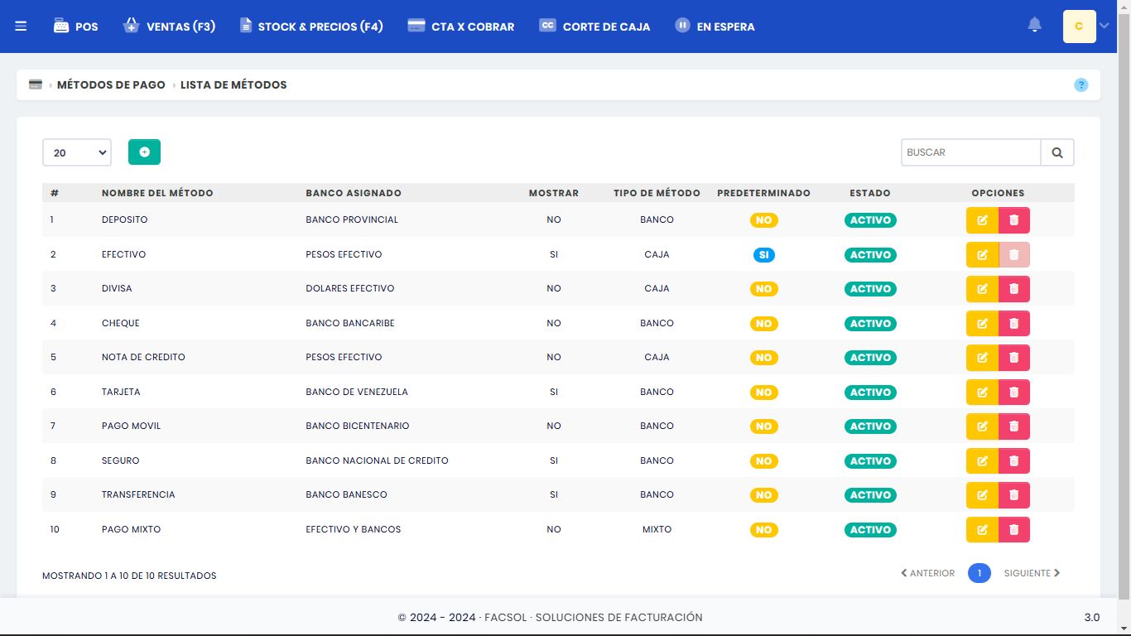Click the notification bell icon
Viewport: 1131px width, 636px height.
coord(1034,26)
